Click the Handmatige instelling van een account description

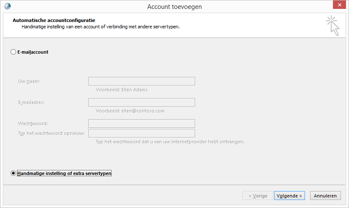100,27
